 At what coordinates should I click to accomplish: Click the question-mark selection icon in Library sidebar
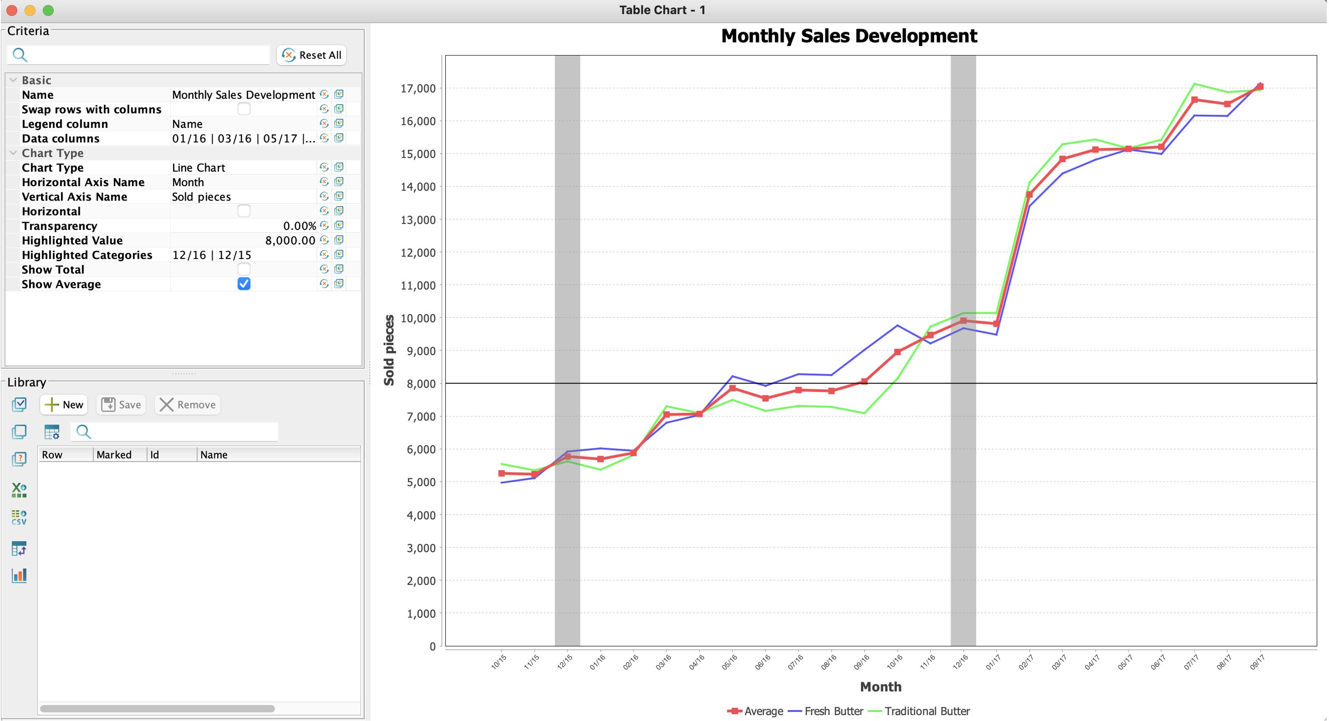tap(19, 459)
